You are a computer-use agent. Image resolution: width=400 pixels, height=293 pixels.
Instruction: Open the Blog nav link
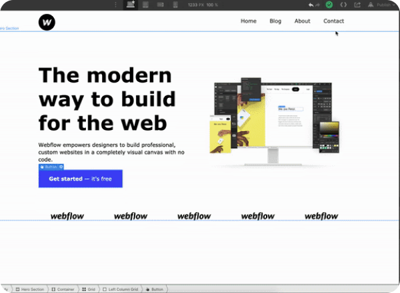tap(275, 21)
